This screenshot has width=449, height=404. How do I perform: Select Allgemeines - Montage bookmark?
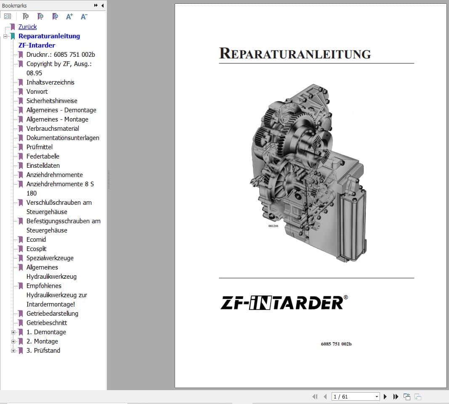point(57,119)
